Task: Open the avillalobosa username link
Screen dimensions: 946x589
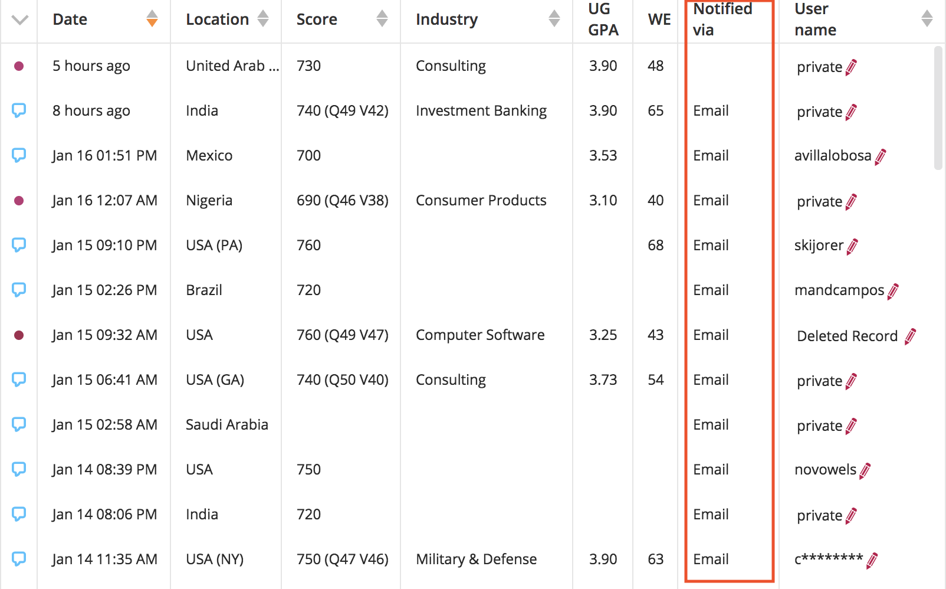Action: [x=832, y=156]
